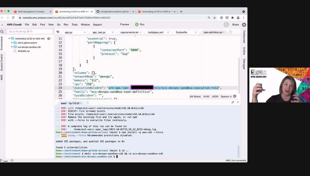Open the Edit menu
The width and height of the screenshot is (310, 176).
coord(34,25)
